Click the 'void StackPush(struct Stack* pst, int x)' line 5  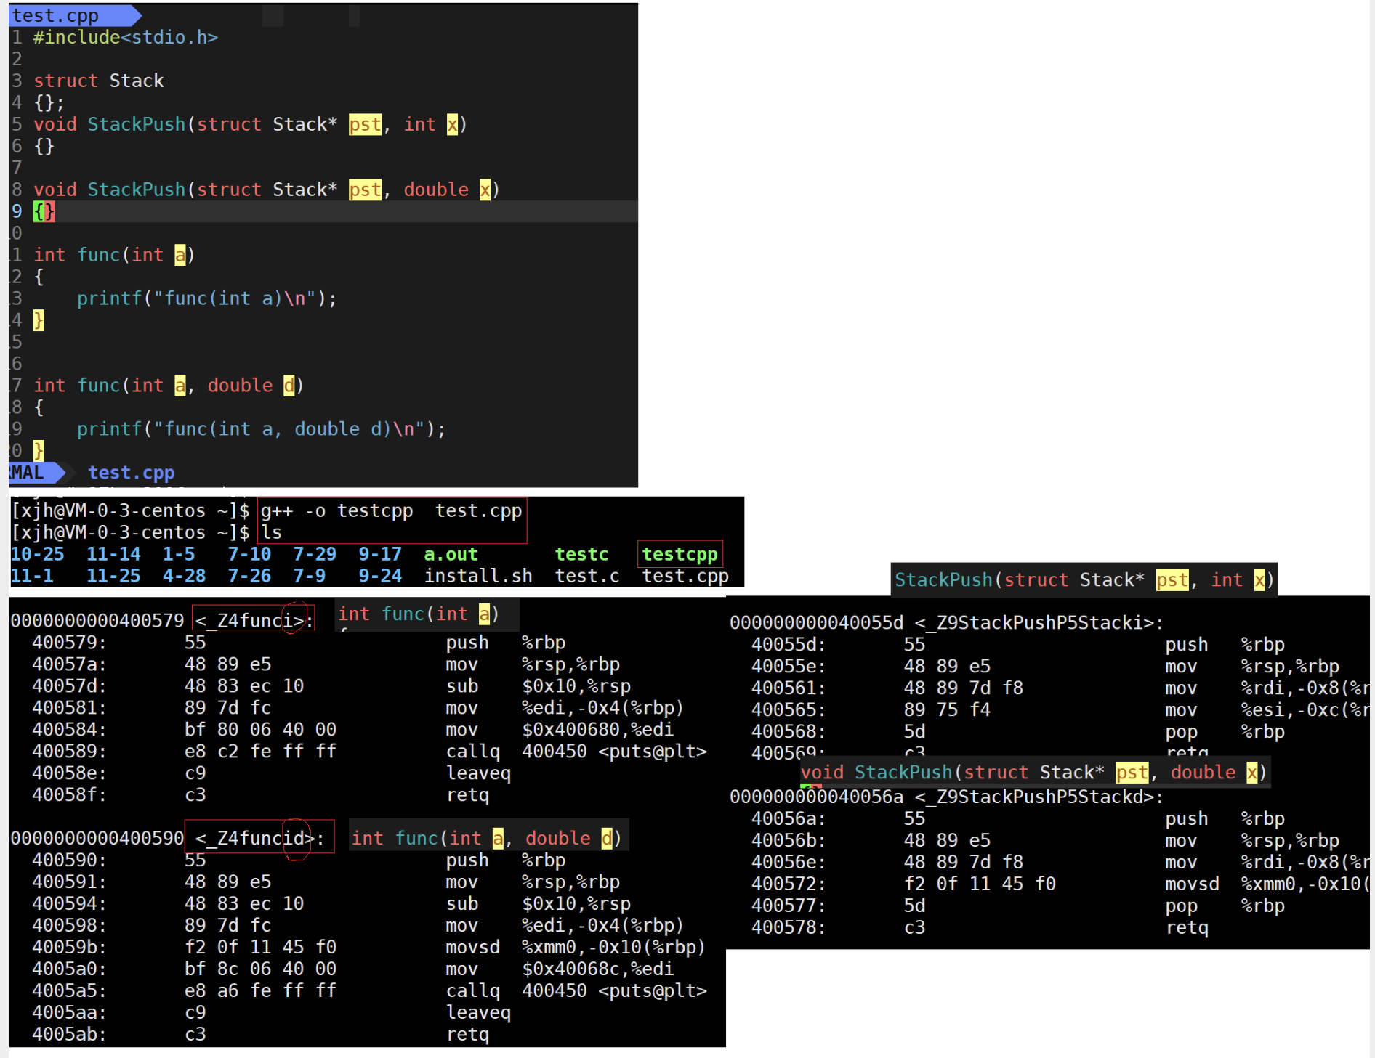251,124
